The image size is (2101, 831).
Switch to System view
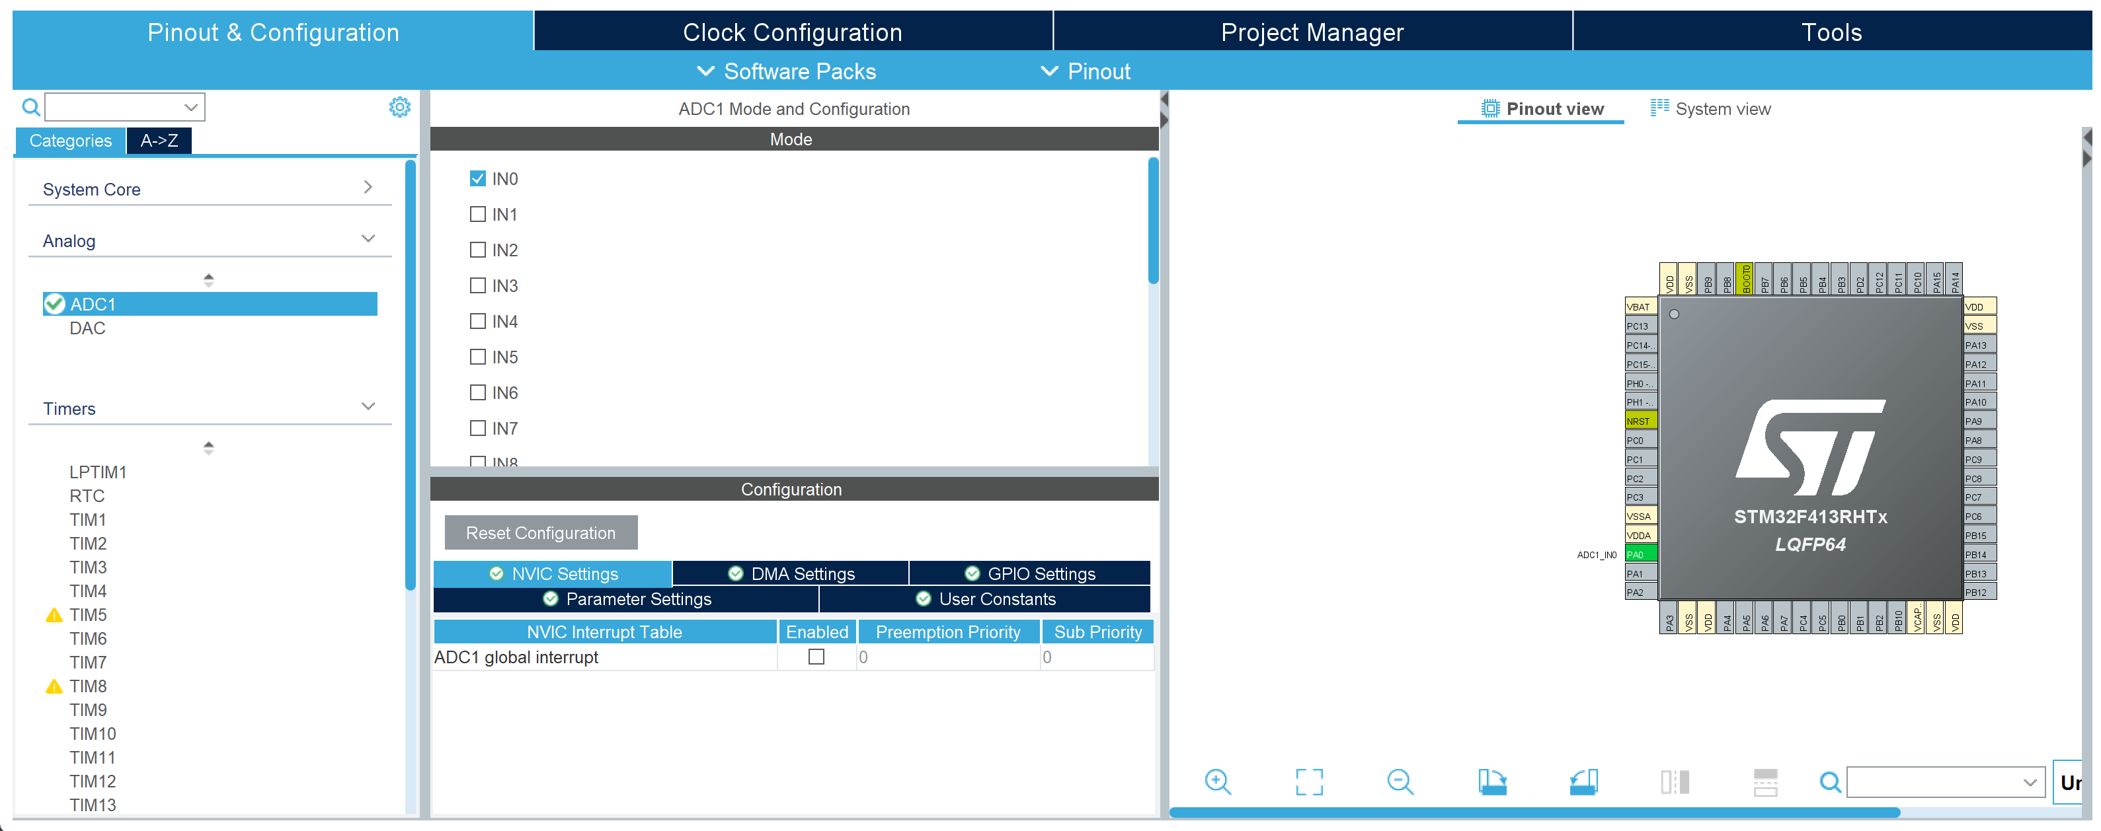(1710, 108)
